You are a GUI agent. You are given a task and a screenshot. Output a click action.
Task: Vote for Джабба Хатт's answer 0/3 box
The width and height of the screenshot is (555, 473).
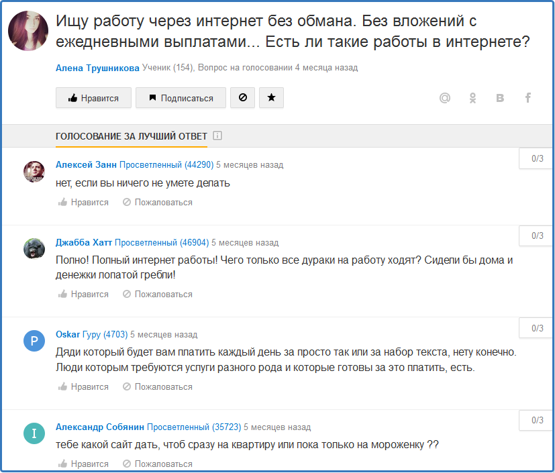pyautogui.click(x=537, y=236)
